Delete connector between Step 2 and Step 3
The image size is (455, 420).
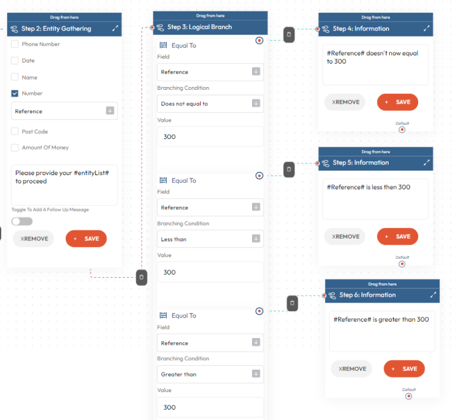click(x=142, y=277)
